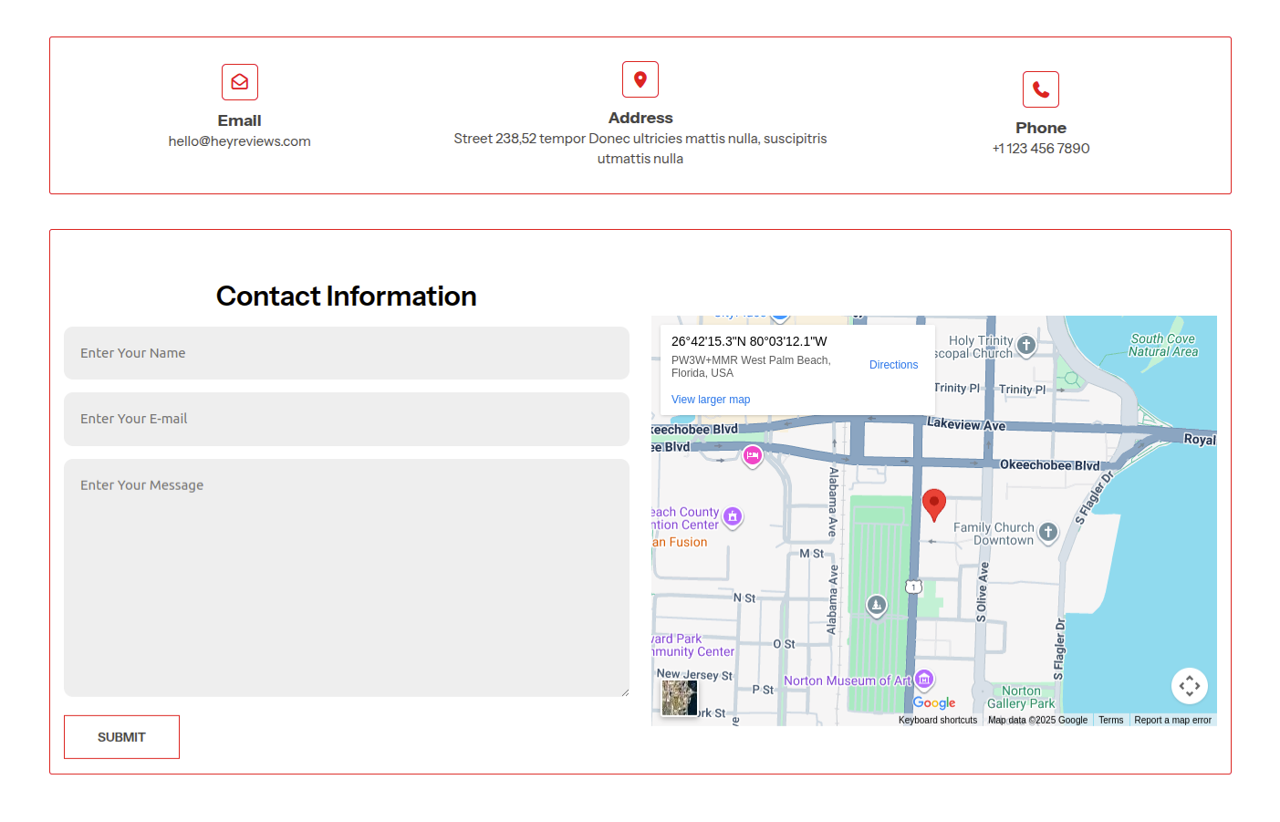Focus the Enter Your E-mail field
The height and width of the screenshot is (822, 1280).
pyautogui.click(x=347, y=419)
